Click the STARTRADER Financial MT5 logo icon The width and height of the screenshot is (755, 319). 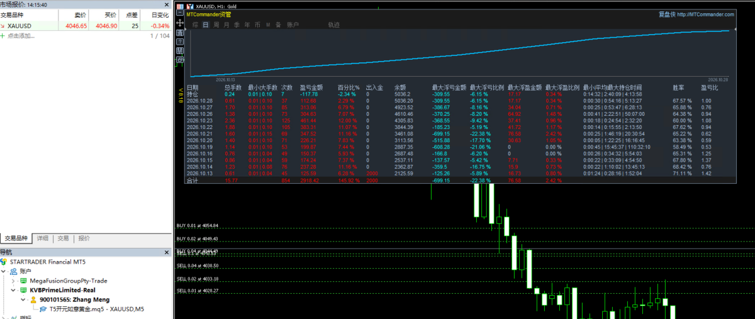click(4, 261)
